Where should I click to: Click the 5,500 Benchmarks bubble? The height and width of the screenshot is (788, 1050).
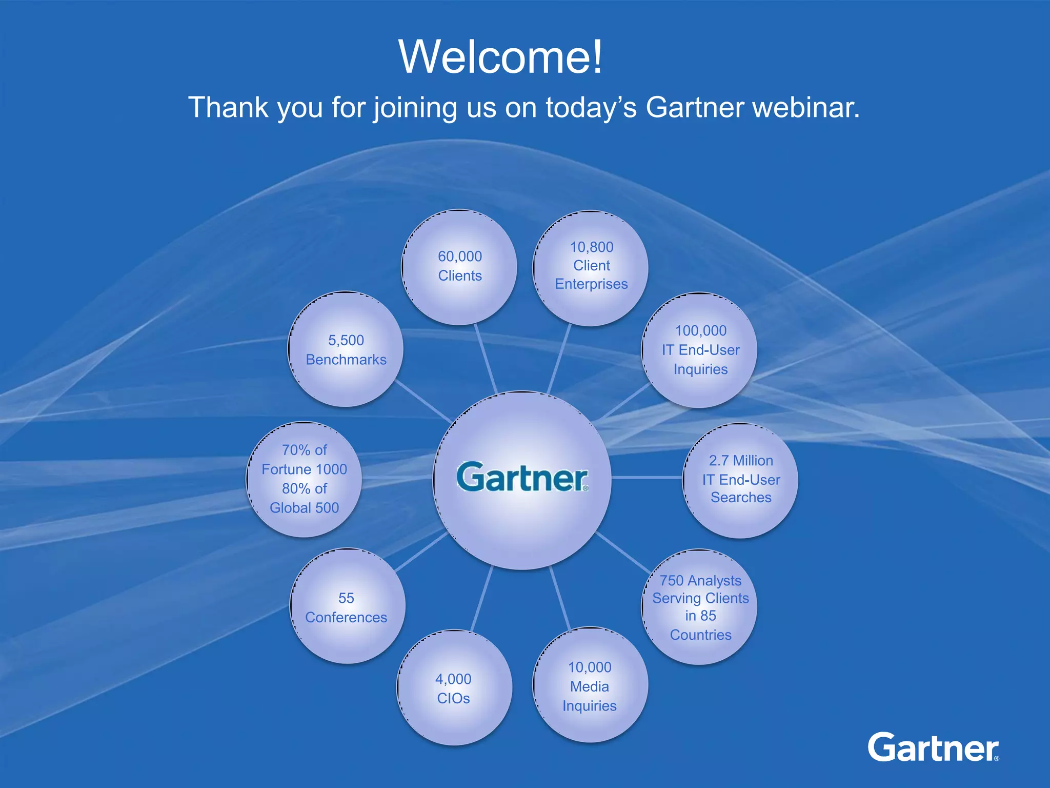pos(346,349)
